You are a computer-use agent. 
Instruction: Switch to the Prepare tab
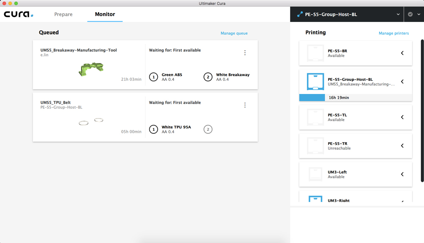tap(63, 14)
